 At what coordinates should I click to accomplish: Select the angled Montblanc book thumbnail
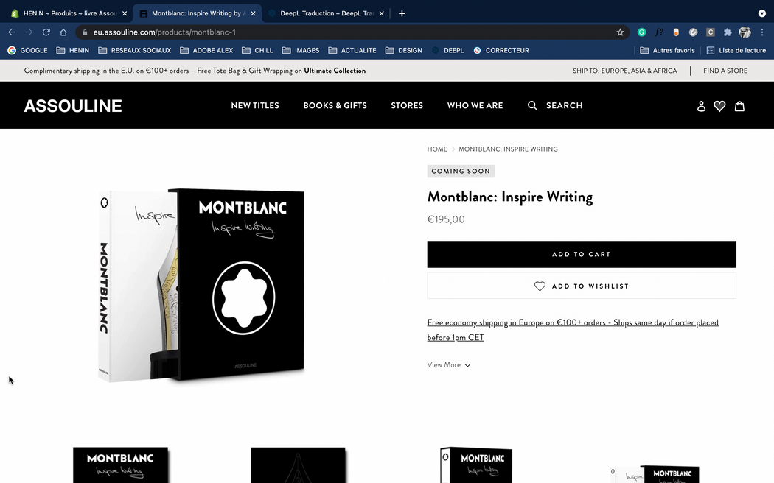point(476,465)
